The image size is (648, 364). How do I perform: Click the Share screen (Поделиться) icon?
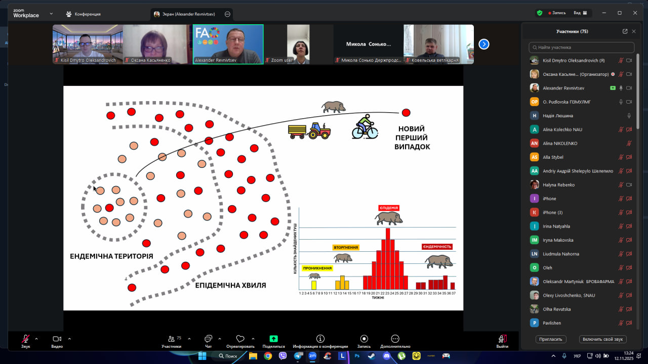coord(273,339)
